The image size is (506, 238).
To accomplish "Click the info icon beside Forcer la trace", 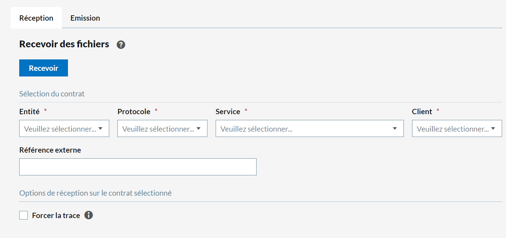I will pos(89,215).
